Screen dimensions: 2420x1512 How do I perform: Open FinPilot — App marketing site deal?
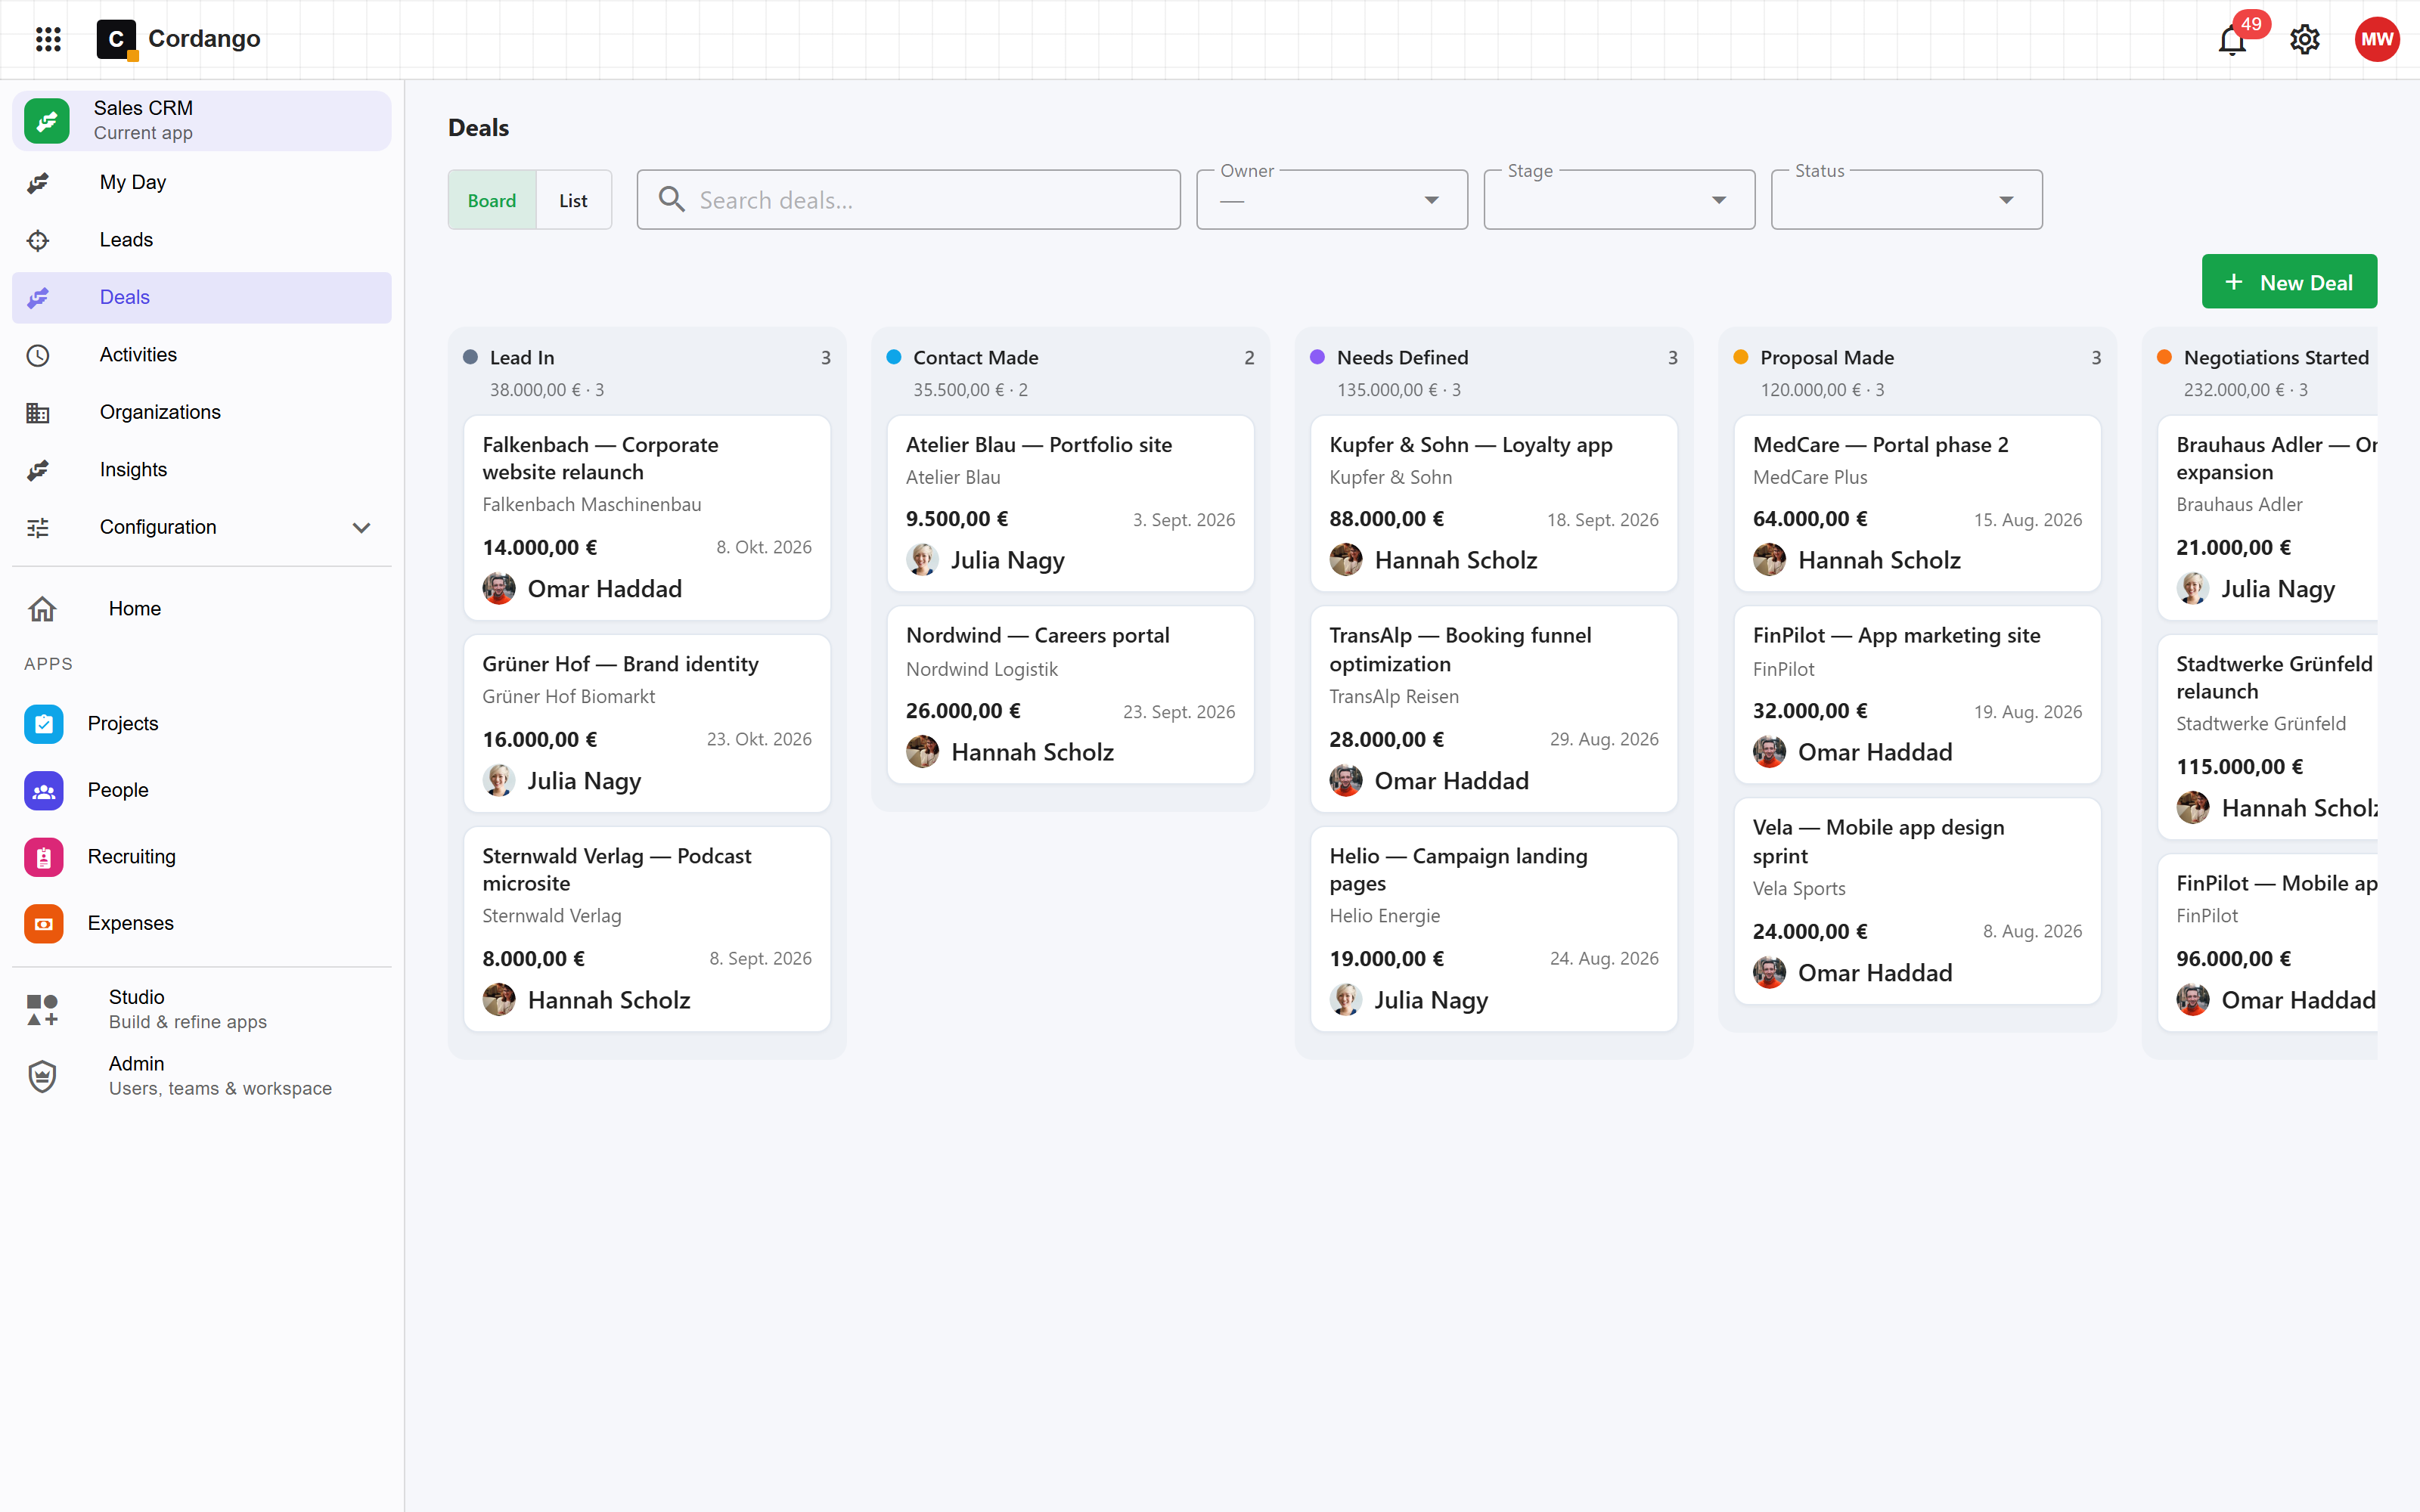coord(1917,695)
